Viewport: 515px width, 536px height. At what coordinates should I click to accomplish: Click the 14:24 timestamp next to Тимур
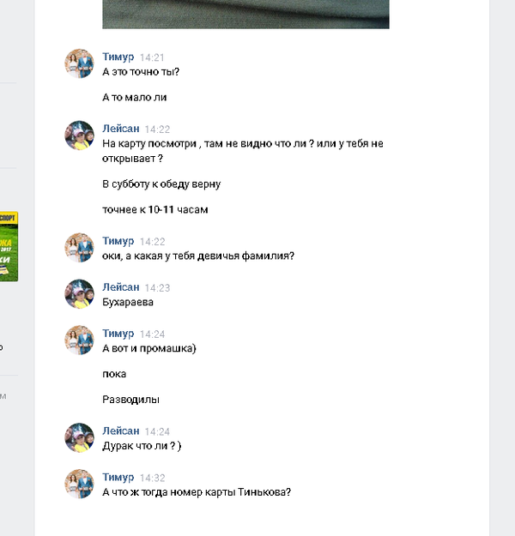click(152, 334)
